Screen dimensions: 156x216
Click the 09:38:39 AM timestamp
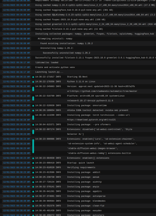click(16, 201)
